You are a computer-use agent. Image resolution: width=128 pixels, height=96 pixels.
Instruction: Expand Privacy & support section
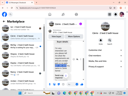click(105, 67)
